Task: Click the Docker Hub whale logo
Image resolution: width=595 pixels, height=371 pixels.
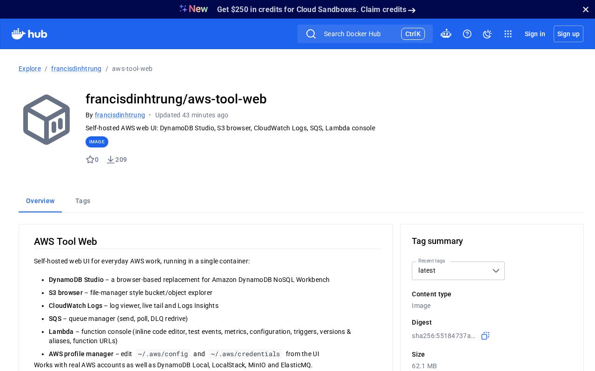Action: click(x=29, y=34)
